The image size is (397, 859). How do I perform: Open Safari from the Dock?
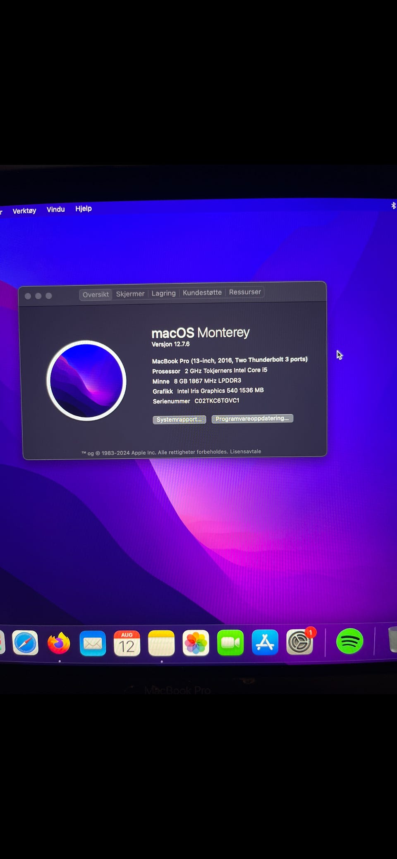[25, 643]
